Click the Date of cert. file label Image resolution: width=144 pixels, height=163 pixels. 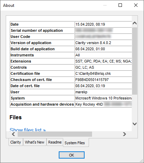point(25,86)
